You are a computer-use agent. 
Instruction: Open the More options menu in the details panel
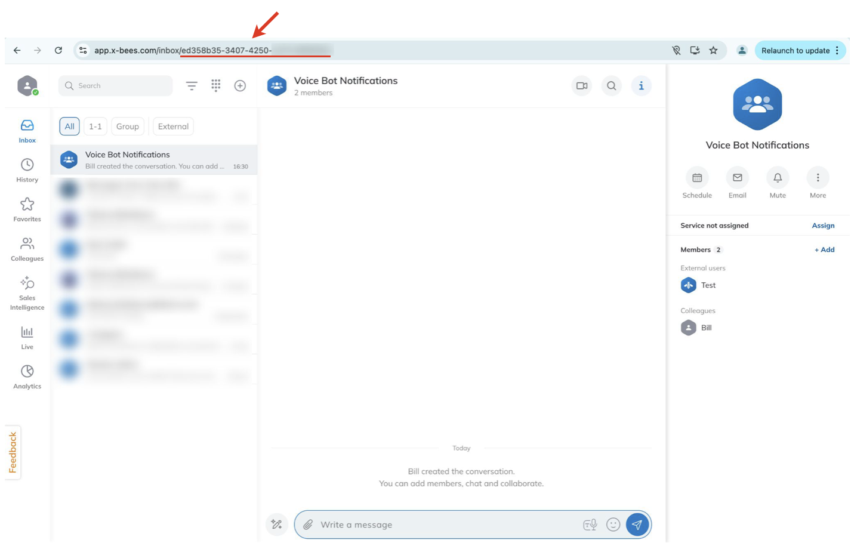click(x=818, y=178)
